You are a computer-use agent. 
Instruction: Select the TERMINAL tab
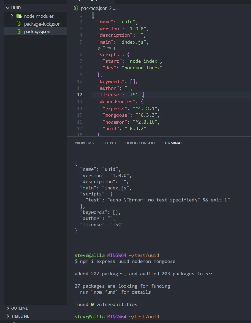point(173,143)
